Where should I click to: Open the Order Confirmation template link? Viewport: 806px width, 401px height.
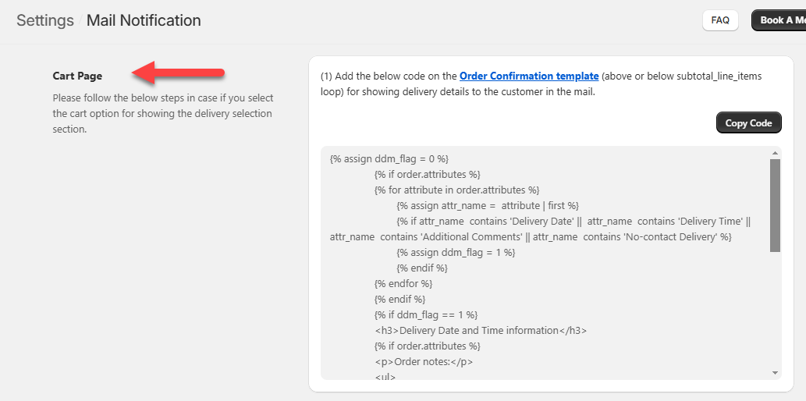coord(529,76)
